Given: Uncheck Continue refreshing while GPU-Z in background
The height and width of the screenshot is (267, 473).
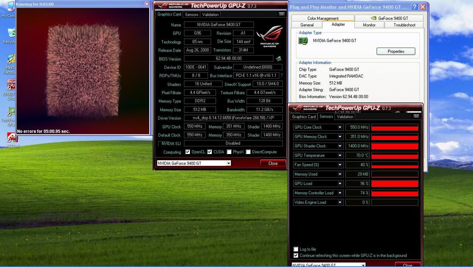Looking at the screenshot, I should tap(296, 256).
